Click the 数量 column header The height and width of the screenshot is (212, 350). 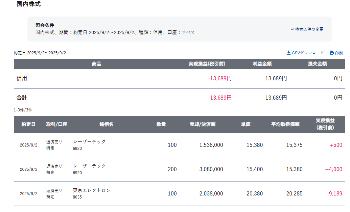(x=161, y=124)
